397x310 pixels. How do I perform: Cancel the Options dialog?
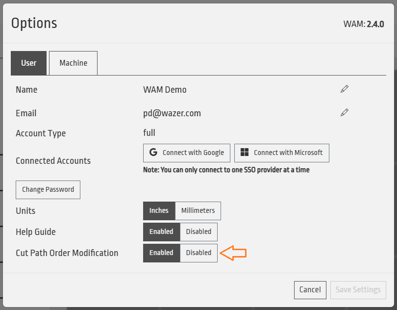click(310, 289)
